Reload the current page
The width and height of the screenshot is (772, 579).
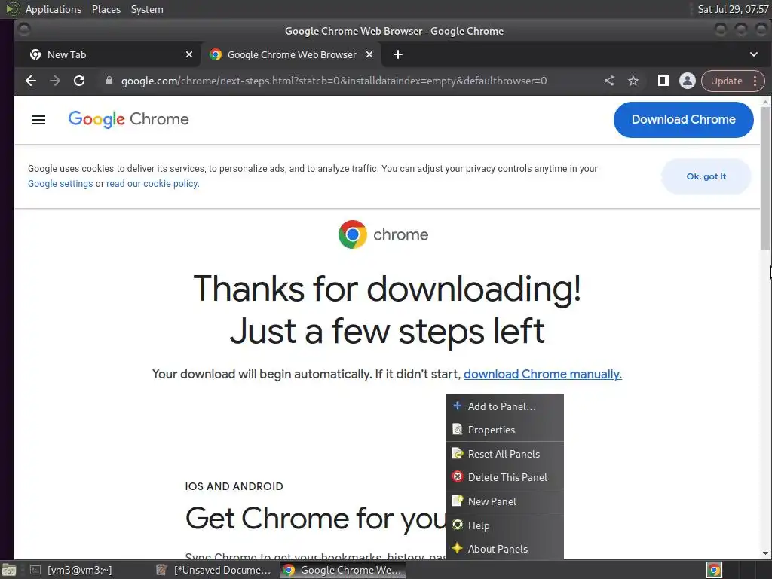(x=79, y=81)
